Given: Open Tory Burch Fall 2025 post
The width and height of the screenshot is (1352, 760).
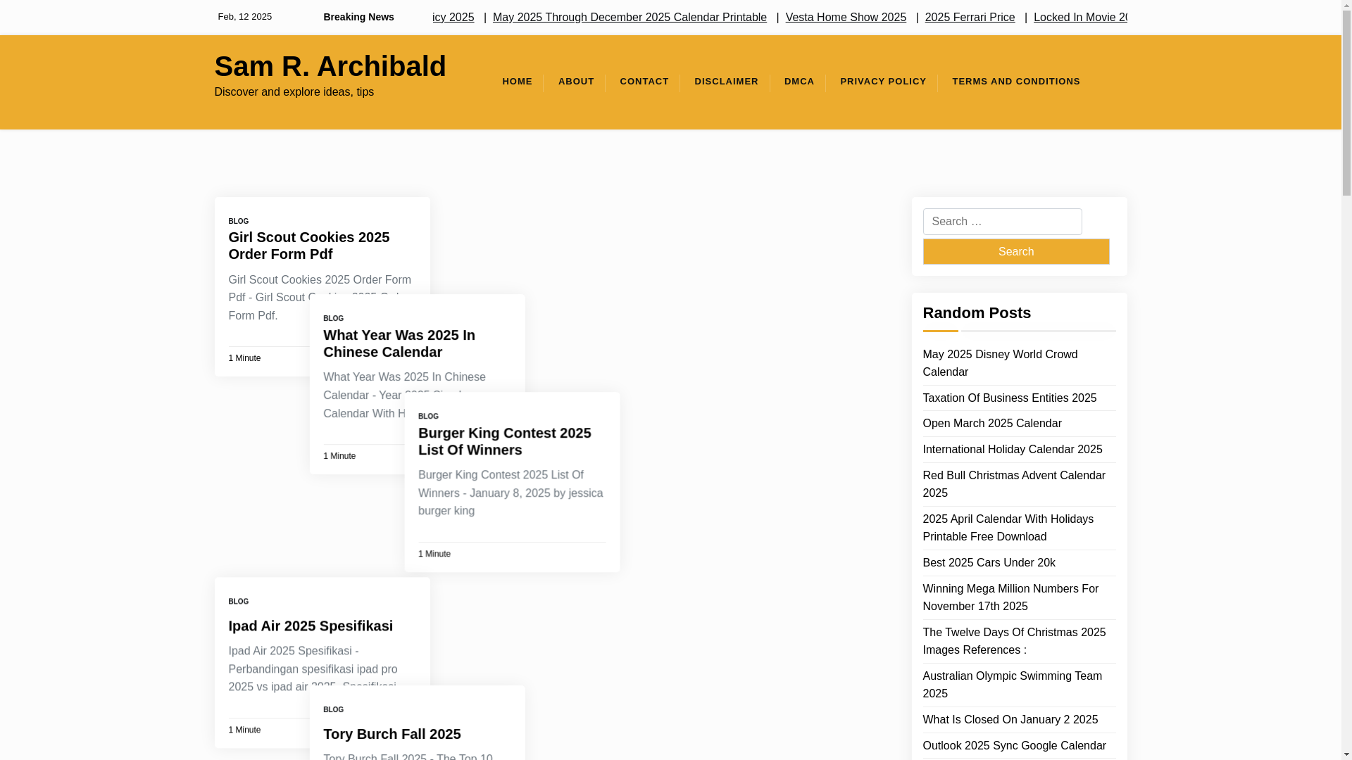Looking at the screenshot, I should tap(392, 734).
